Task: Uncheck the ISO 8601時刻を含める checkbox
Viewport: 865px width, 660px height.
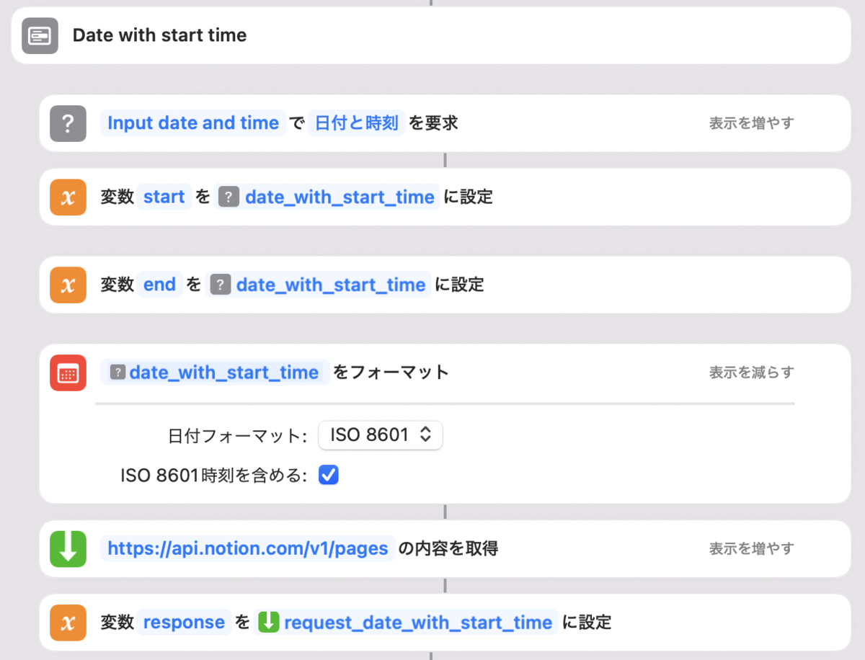Action: click(x=328, y=474)
